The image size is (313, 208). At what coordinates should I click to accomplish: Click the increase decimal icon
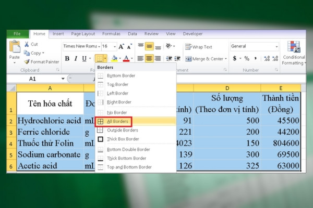coord(267,58)
